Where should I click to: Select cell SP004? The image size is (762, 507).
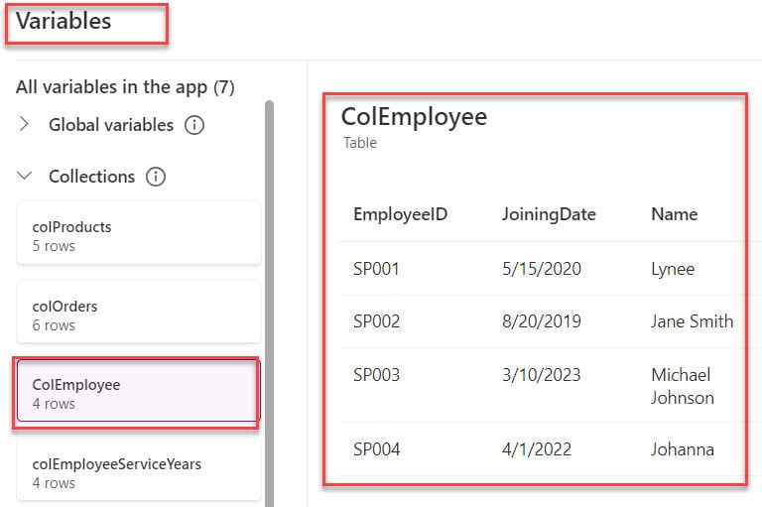(376, 449)
